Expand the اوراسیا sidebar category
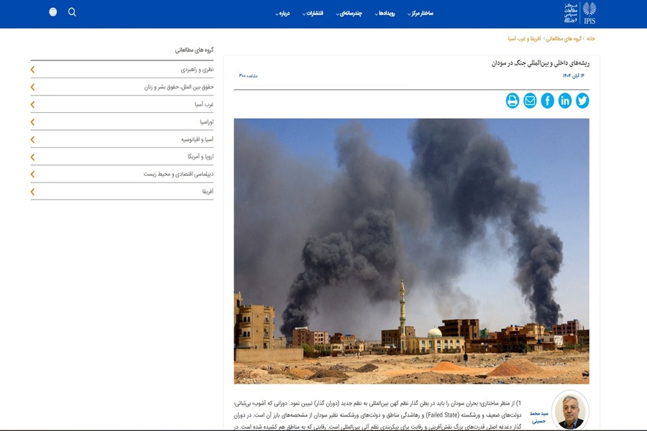Viewport: 647px width, 431px height. click(33, 122)
